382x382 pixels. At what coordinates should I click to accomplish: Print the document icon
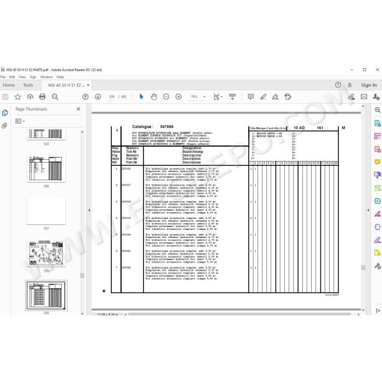point(43,97)
